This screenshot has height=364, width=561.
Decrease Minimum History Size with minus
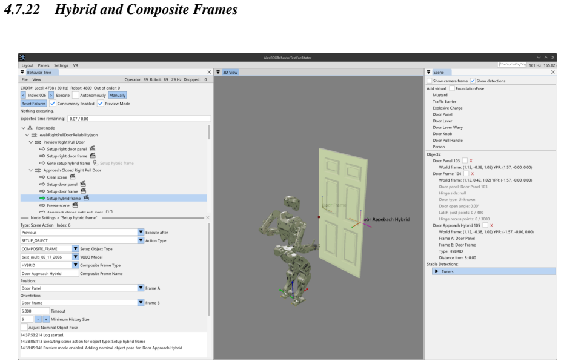tap(38, 319)
